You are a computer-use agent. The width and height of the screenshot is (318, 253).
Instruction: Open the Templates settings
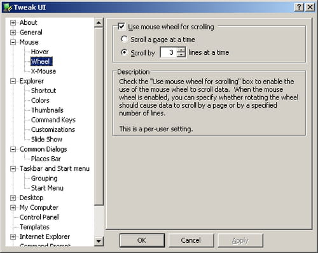tap(34, 227)
